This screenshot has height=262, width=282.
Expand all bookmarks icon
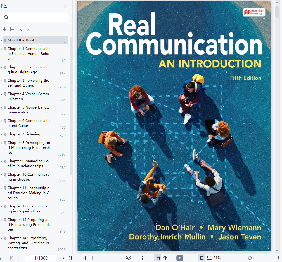click(4, 28)
